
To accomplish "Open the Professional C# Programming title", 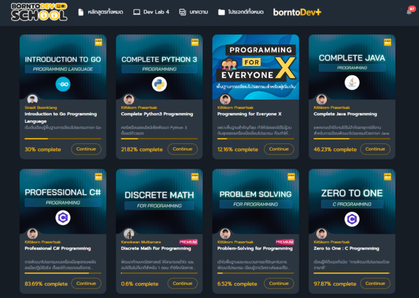I will tap(58, 249).
